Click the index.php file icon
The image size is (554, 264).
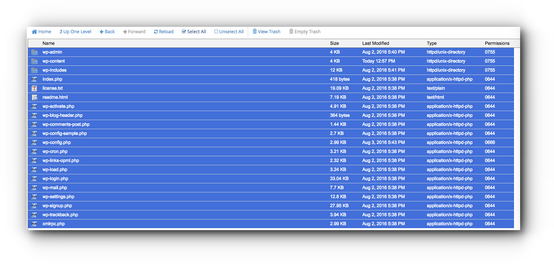(x=34, y=79)
